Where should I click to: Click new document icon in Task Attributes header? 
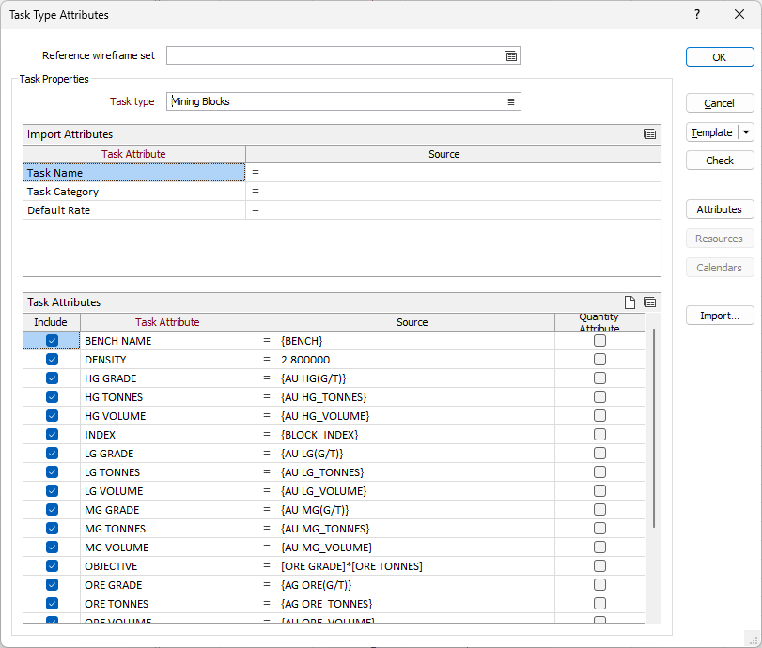(630, 302)
